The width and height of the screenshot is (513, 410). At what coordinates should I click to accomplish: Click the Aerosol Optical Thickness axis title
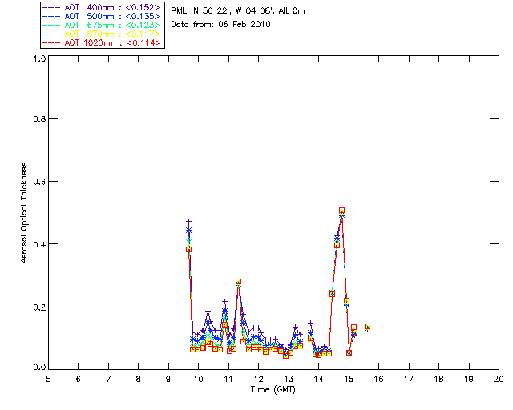[24, 213]
